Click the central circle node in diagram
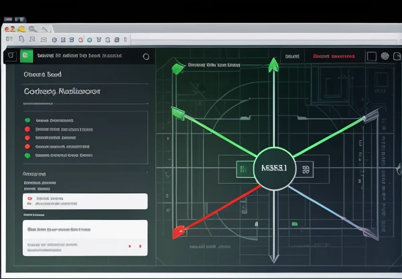 click(274, 168)
